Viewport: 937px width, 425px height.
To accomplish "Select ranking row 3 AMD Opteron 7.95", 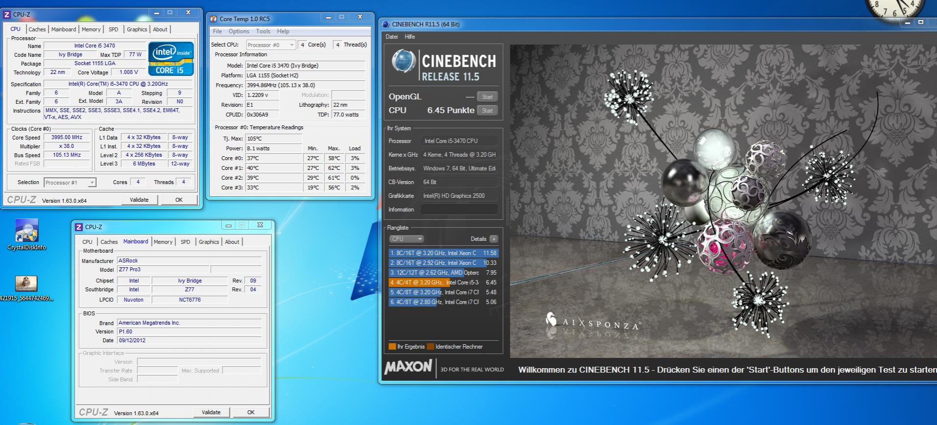I will [x=444, y=273].
